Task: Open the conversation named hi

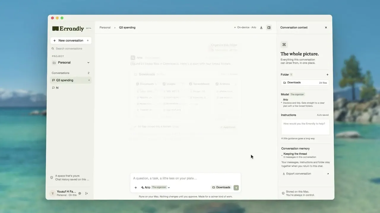Action: pos(71,88)
